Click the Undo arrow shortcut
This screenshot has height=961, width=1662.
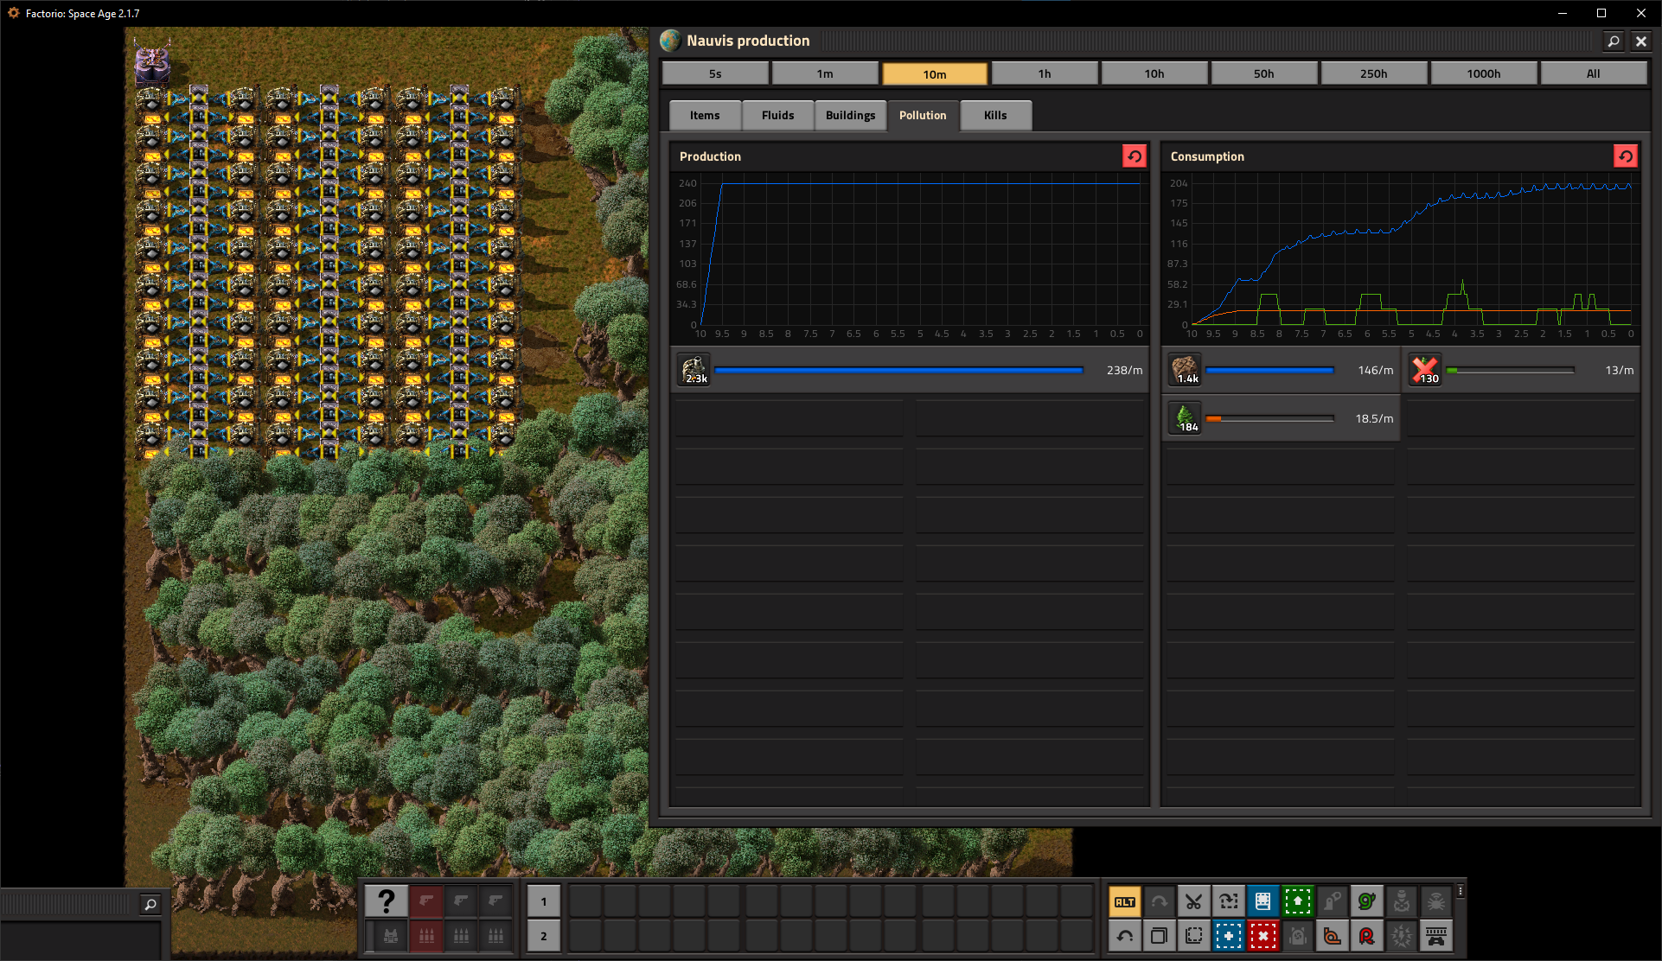click(1124, 936)
